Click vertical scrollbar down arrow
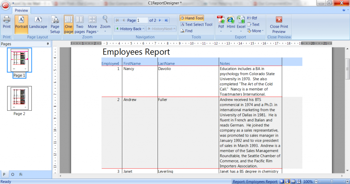The width and height of the screenshot is (350, 184). 347,171
